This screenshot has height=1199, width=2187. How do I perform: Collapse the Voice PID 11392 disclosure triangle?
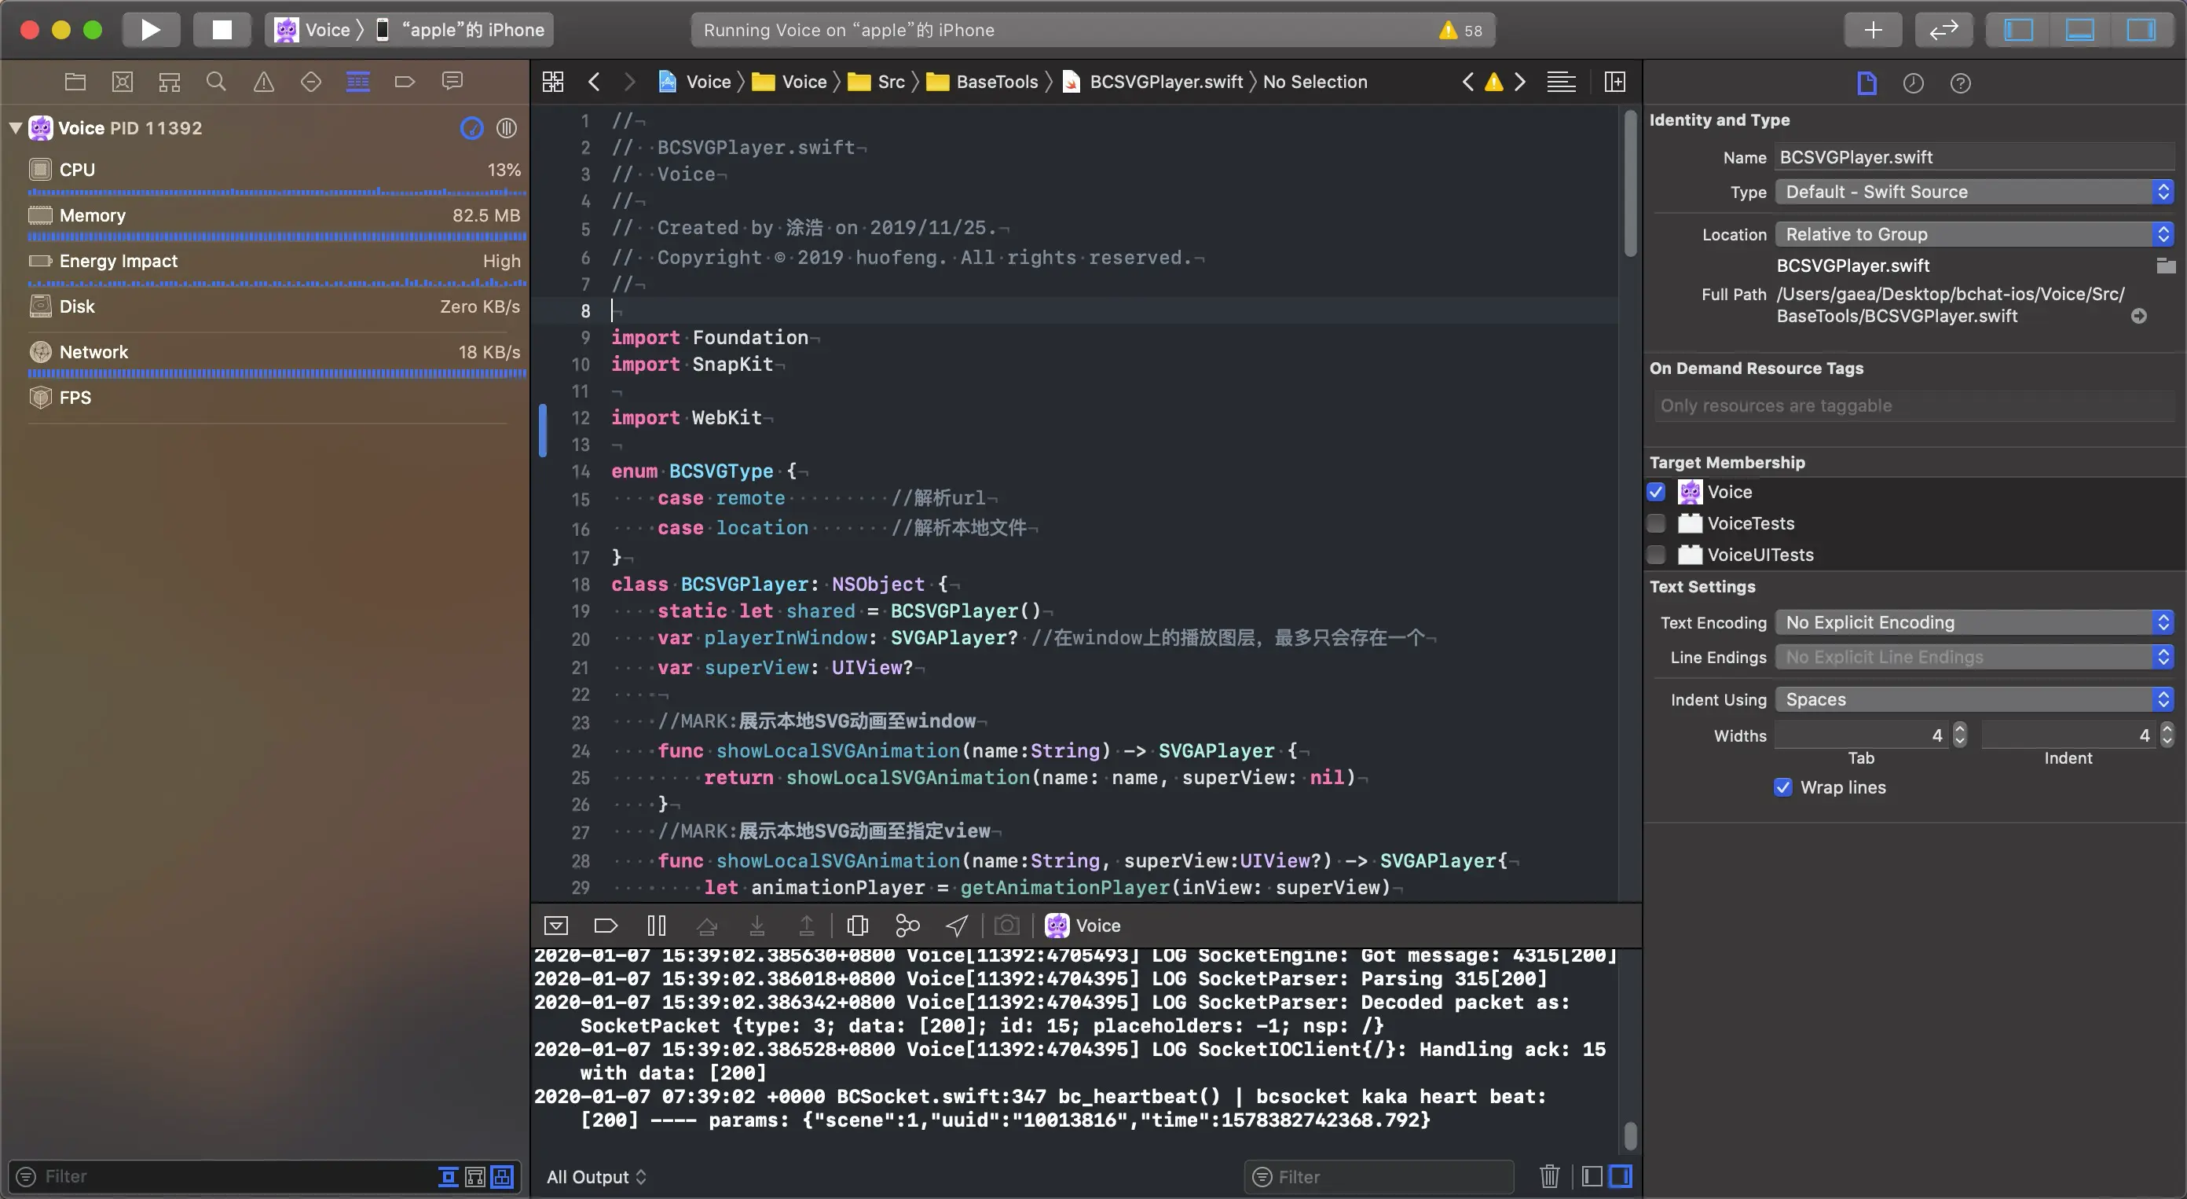point(15,127)
